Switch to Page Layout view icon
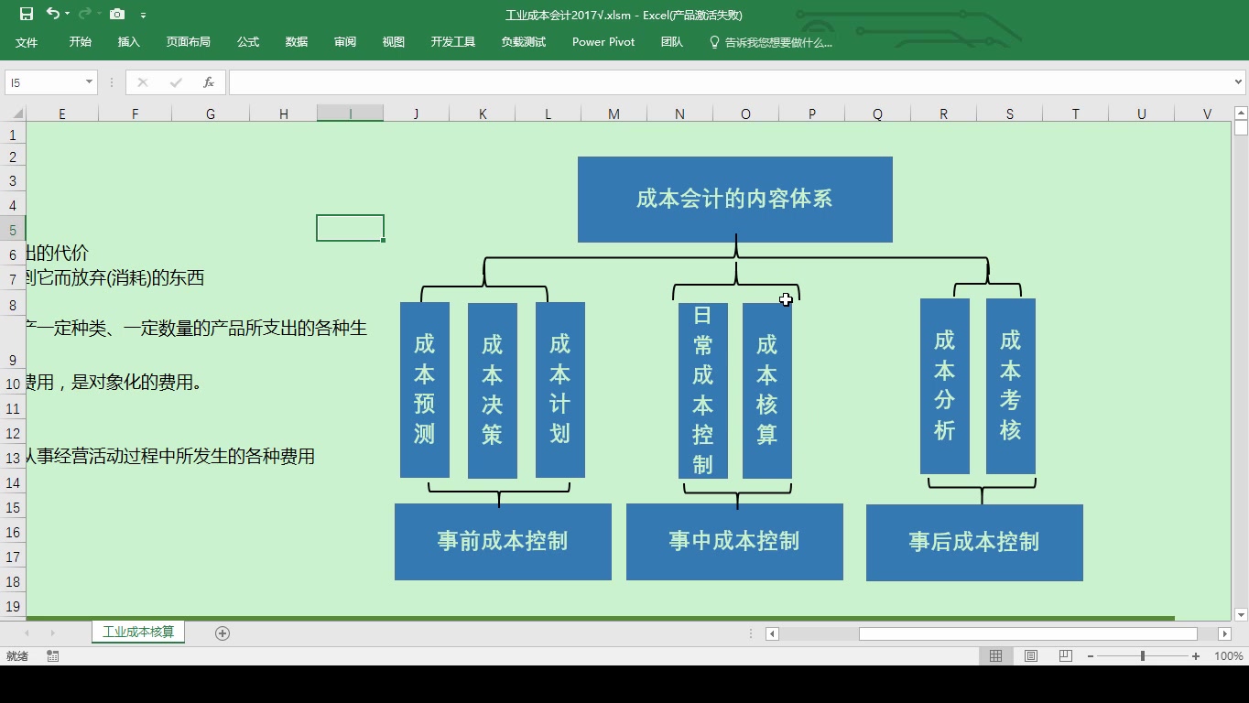1249x703 pixels. 1030,655
